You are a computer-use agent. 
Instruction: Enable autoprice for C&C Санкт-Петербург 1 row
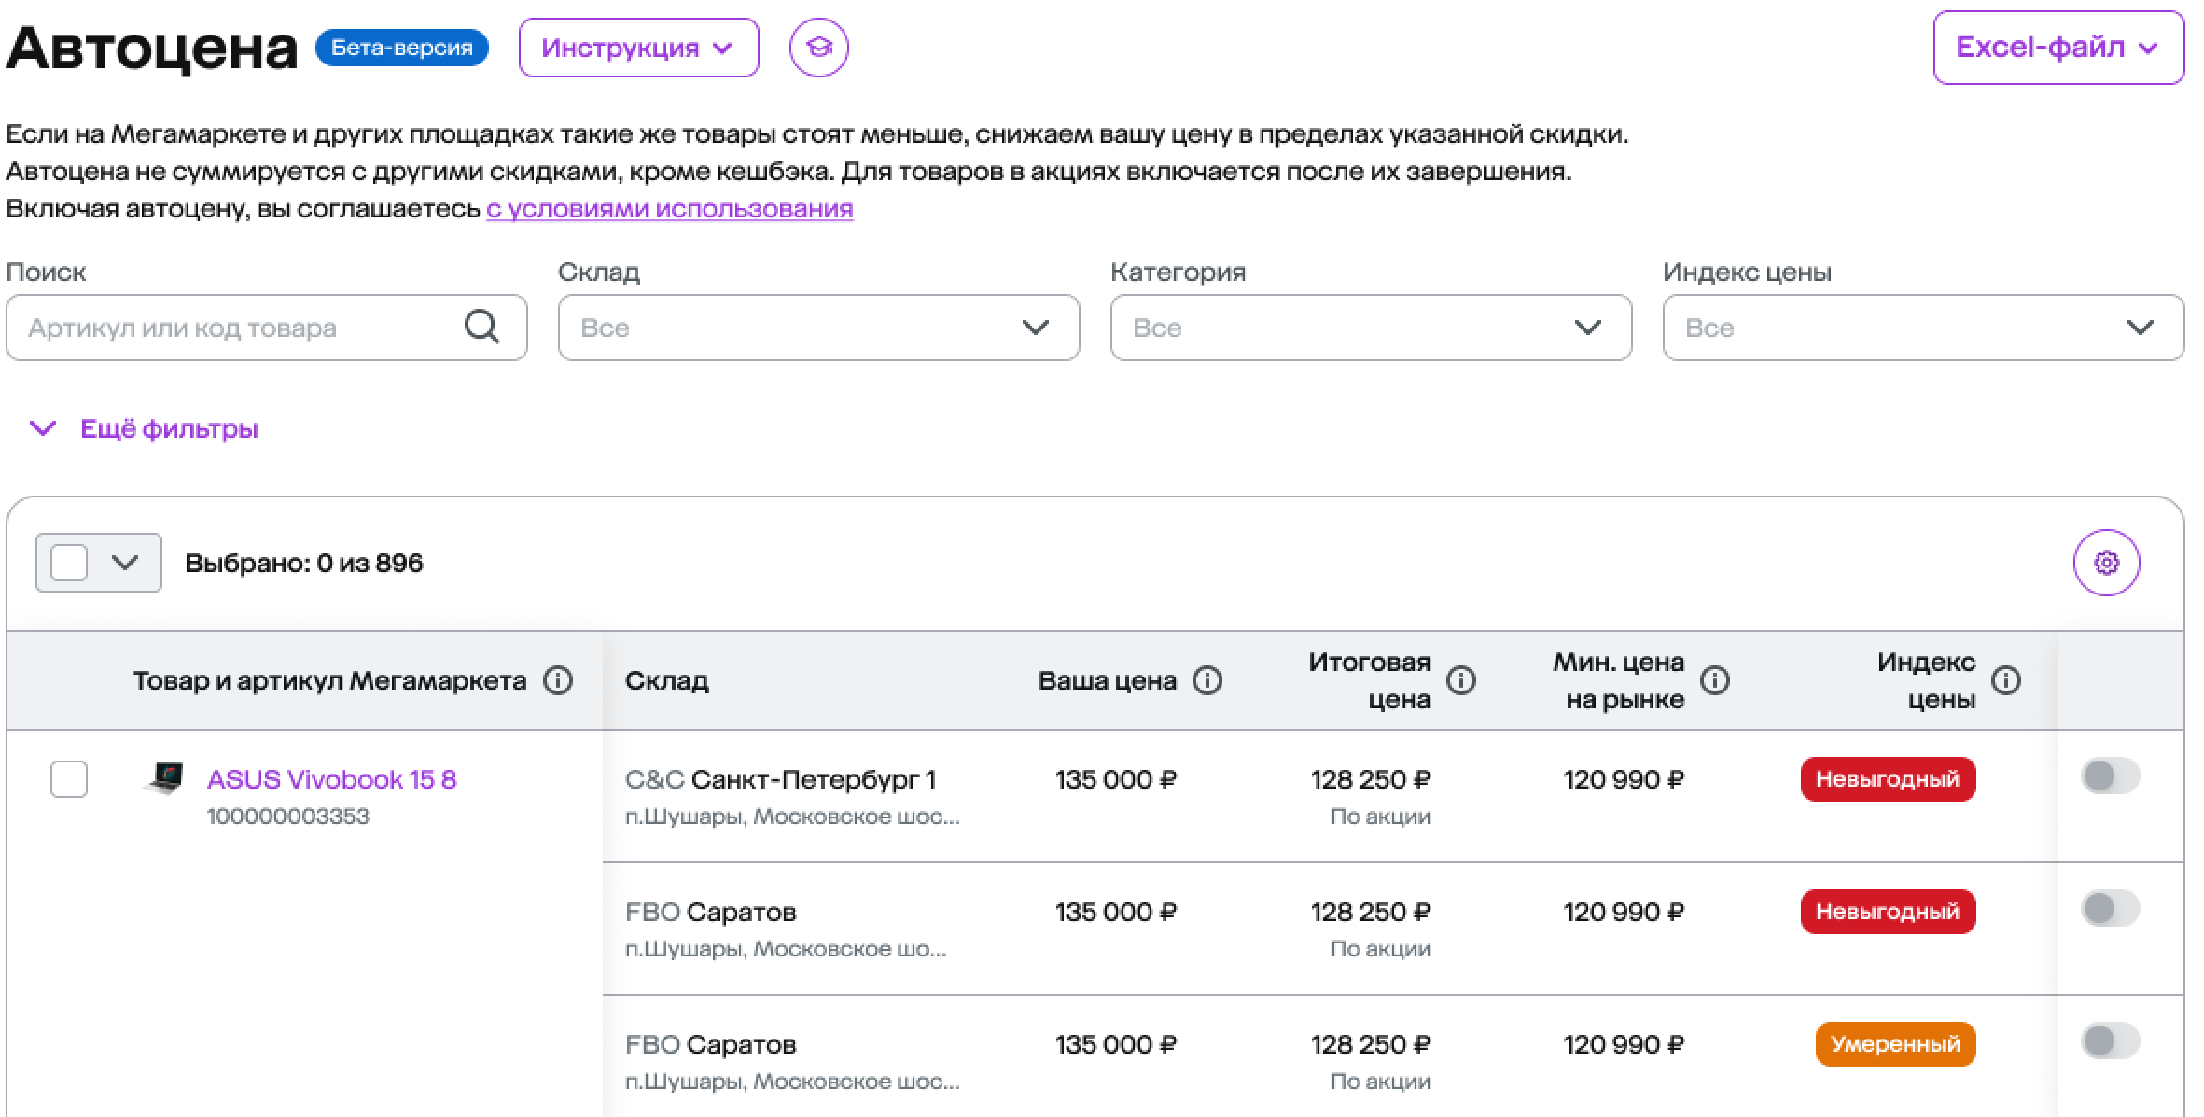[x=2109, y=775]
